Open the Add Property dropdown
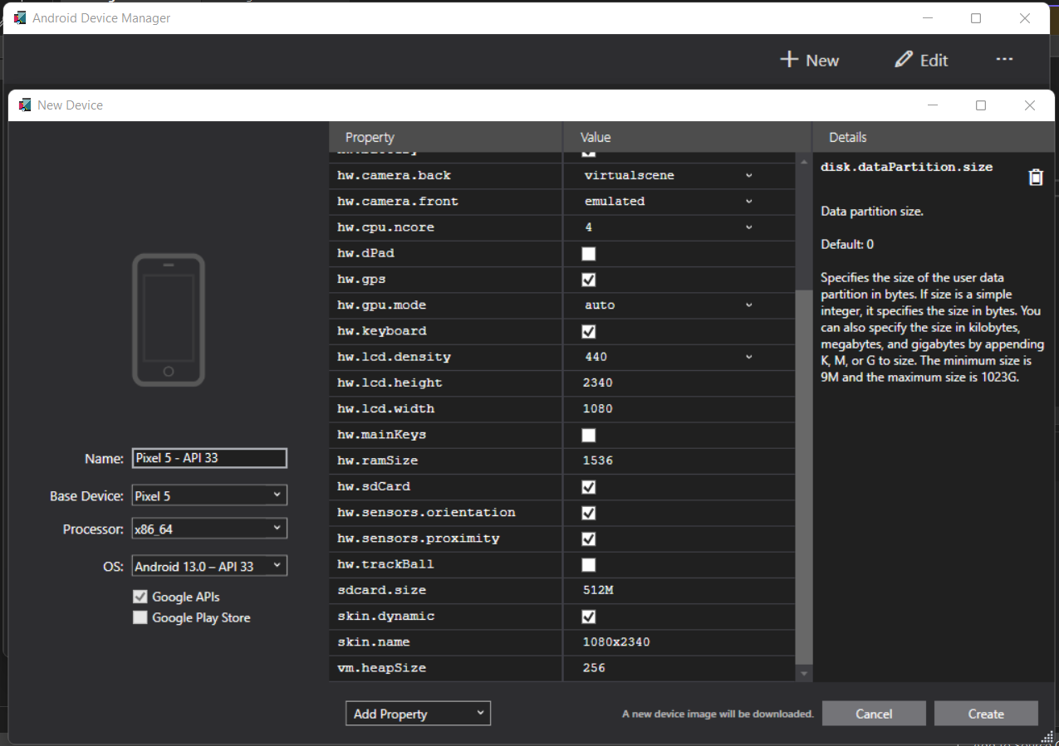Screen dimensions: 1059x746 [418, 713]
